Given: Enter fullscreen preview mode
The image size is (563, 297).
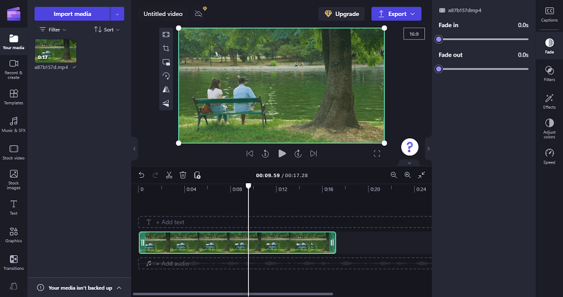Looking at the screenshot, I should (376, 154).
